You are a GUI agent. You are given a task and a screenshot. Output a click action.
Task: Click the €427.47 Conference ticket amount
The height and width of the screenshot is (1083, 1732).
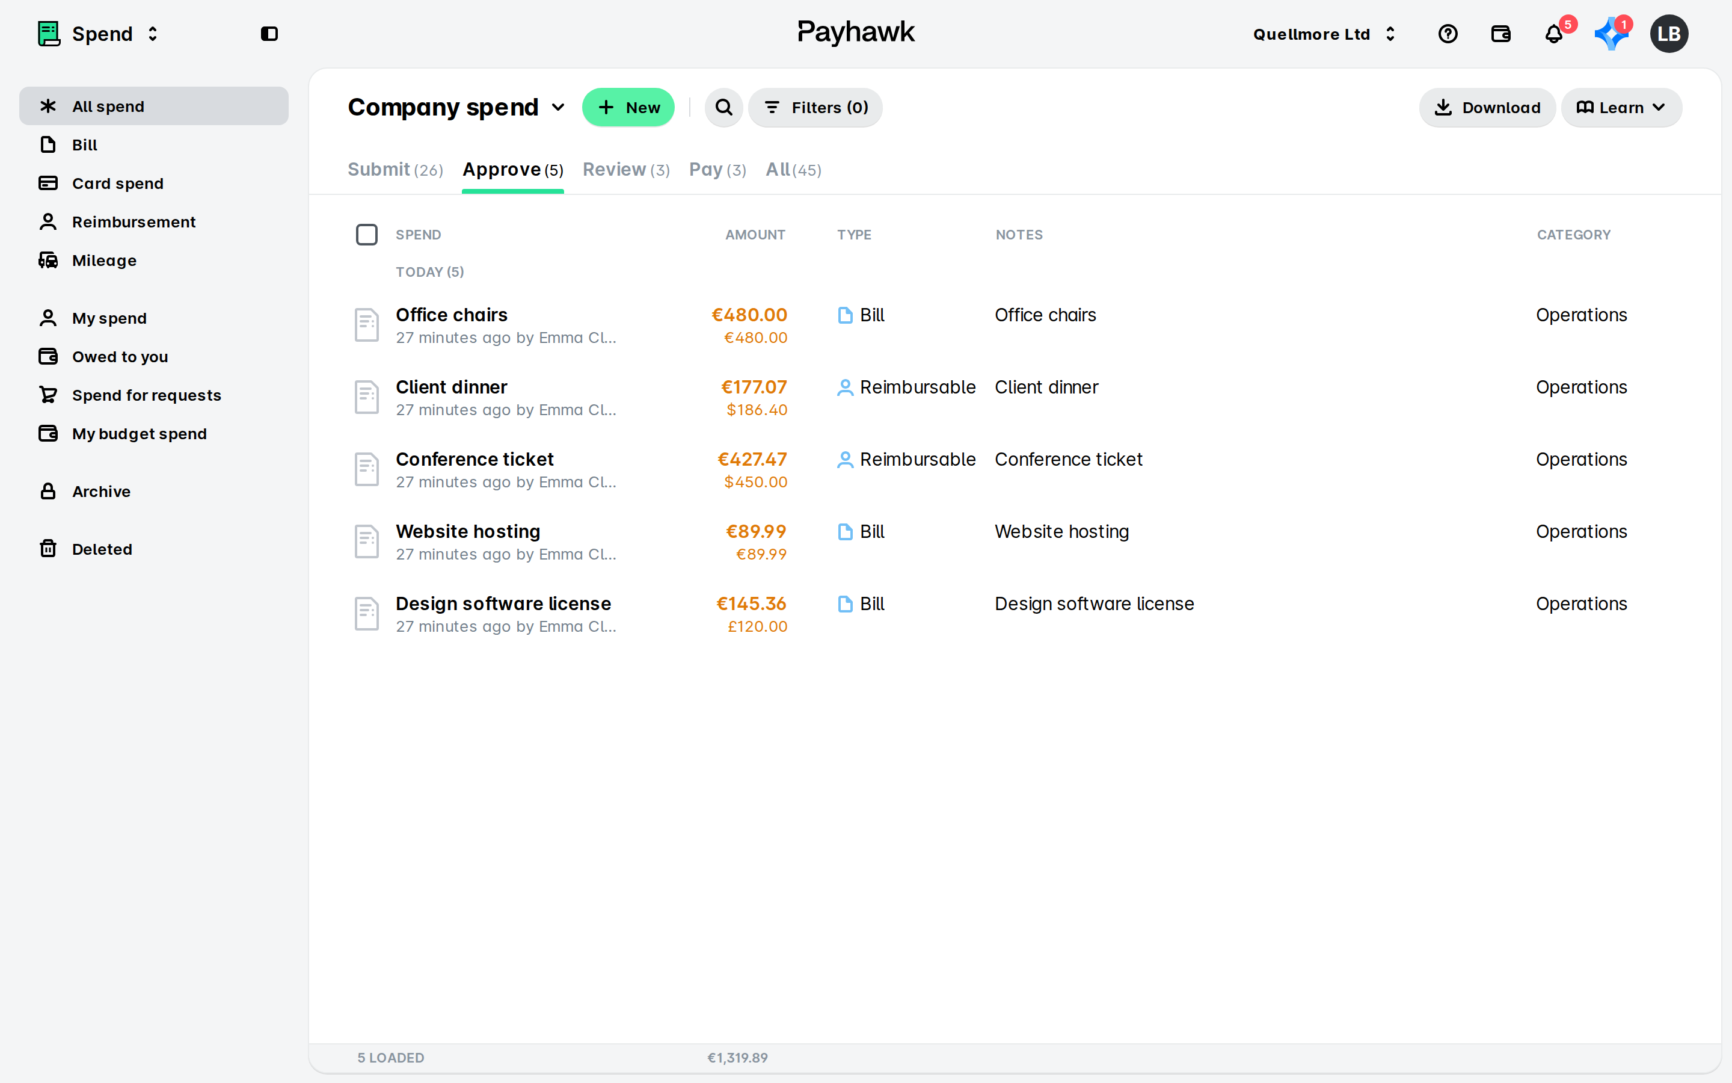[752, 459]
